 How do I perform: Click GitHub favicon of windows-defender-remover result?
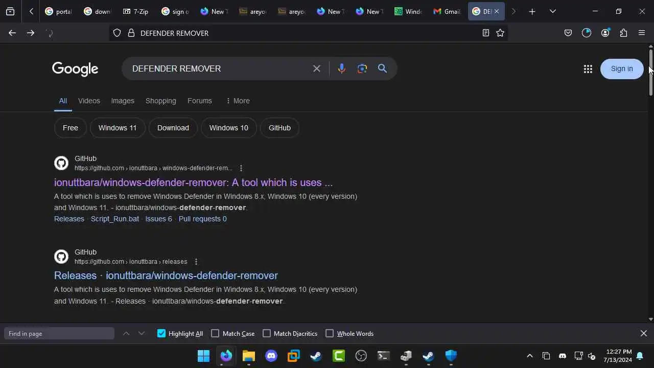(x=61, y=163)
